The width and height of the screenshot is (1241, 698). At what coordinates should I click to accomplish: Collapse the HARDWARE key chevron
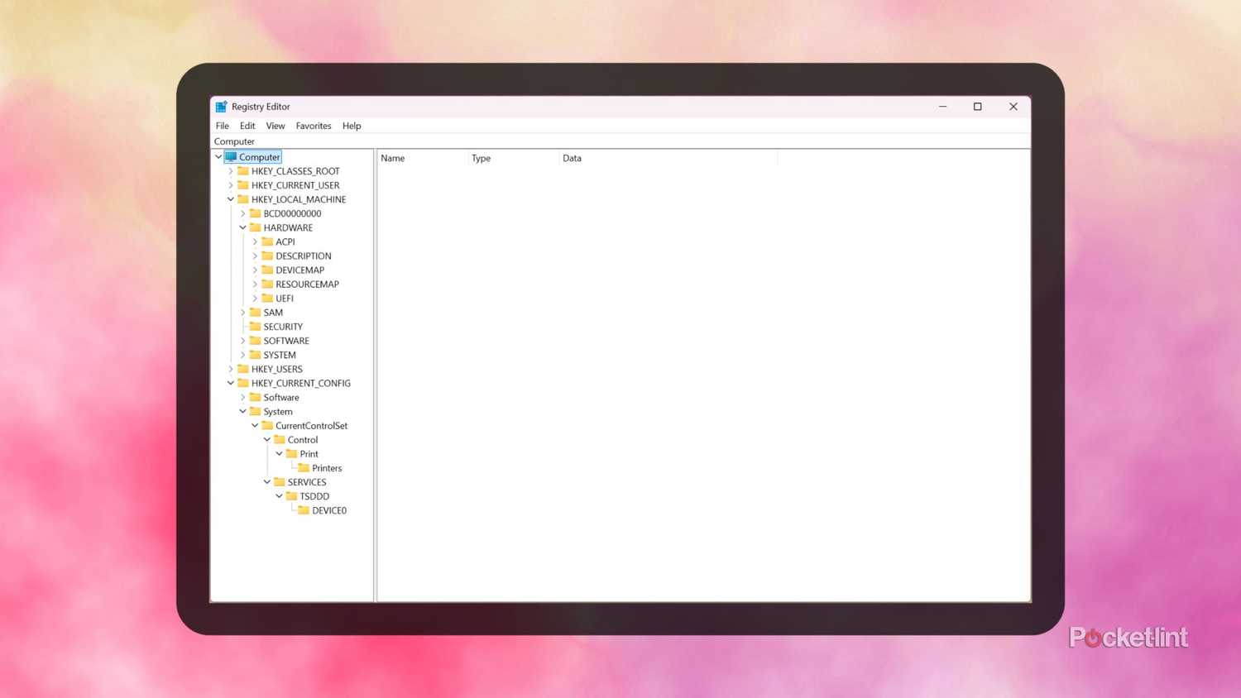click(x=242, y=227)
